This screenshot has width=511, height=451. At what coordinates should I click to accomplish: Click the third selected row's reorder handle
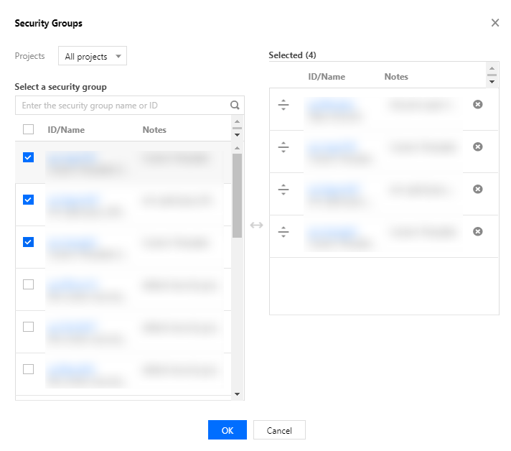coord(283,190)
